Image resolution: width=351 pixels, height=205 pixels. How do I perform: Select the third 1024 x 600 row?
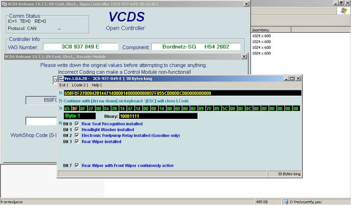click(261, 48)
